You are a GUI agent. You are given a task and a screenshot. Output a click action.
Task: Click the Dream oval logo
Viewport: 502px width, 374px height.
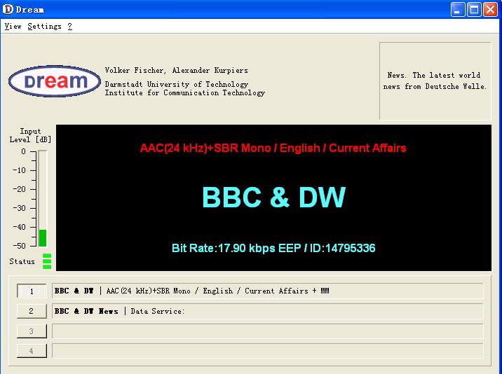(54, 82)
